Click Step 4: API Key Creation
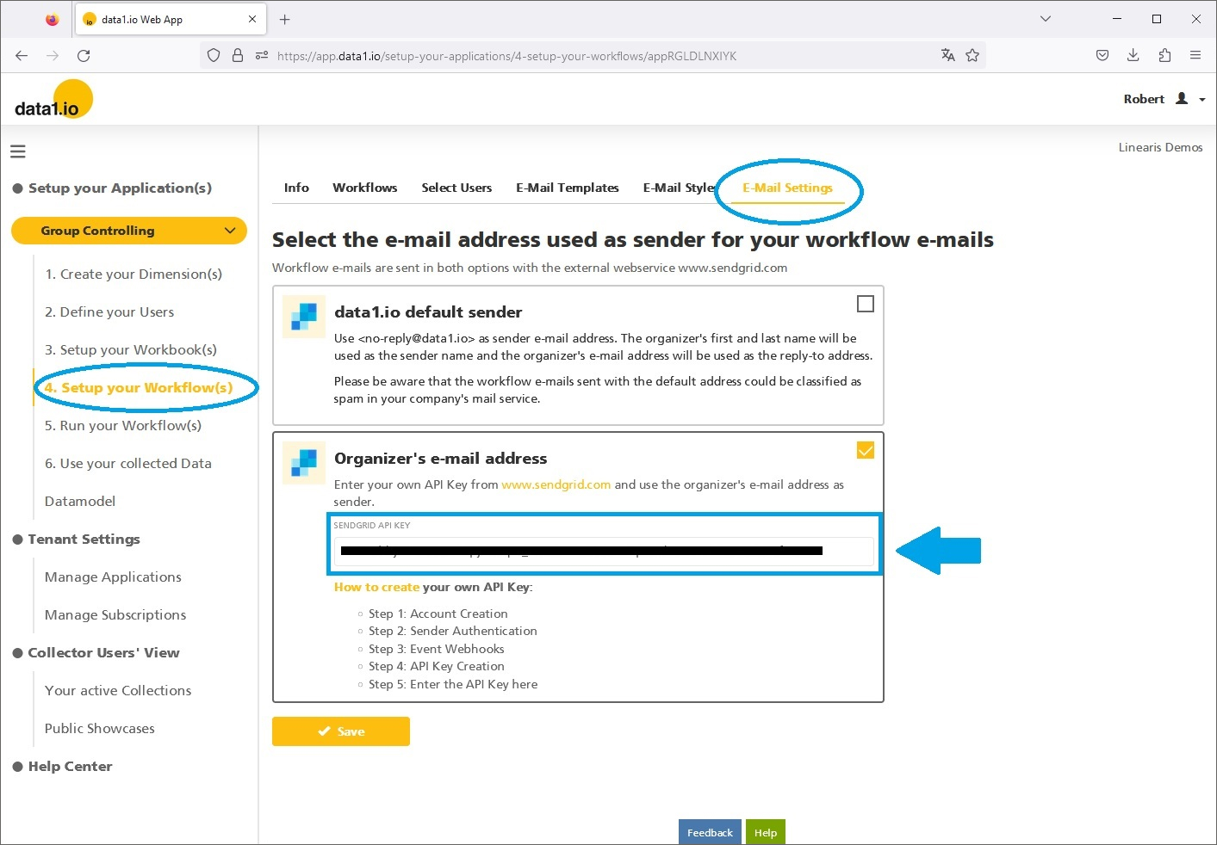The image size is (1217, 845). tap(437, 666)
